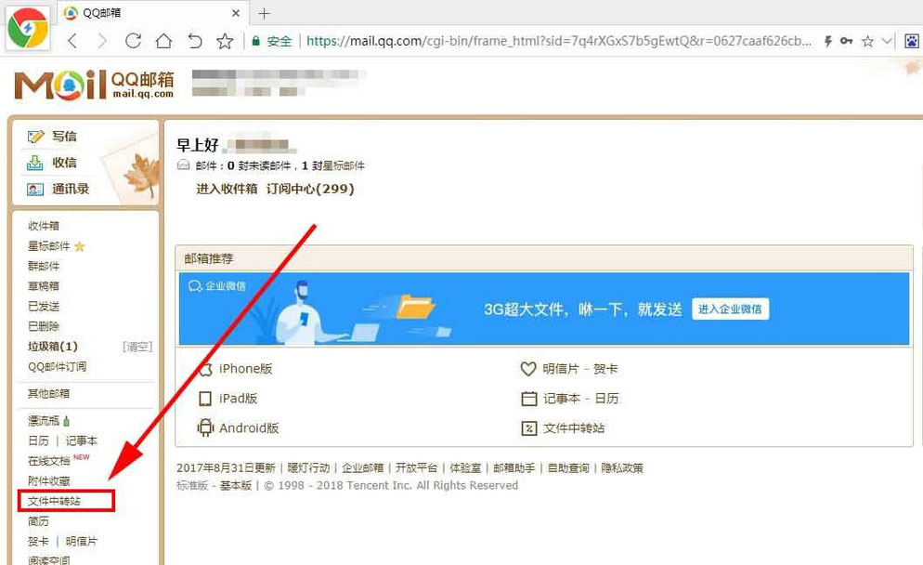Click the bookmark star in the address bar
This screenshot has width=923, height=565.
point(870,41)
